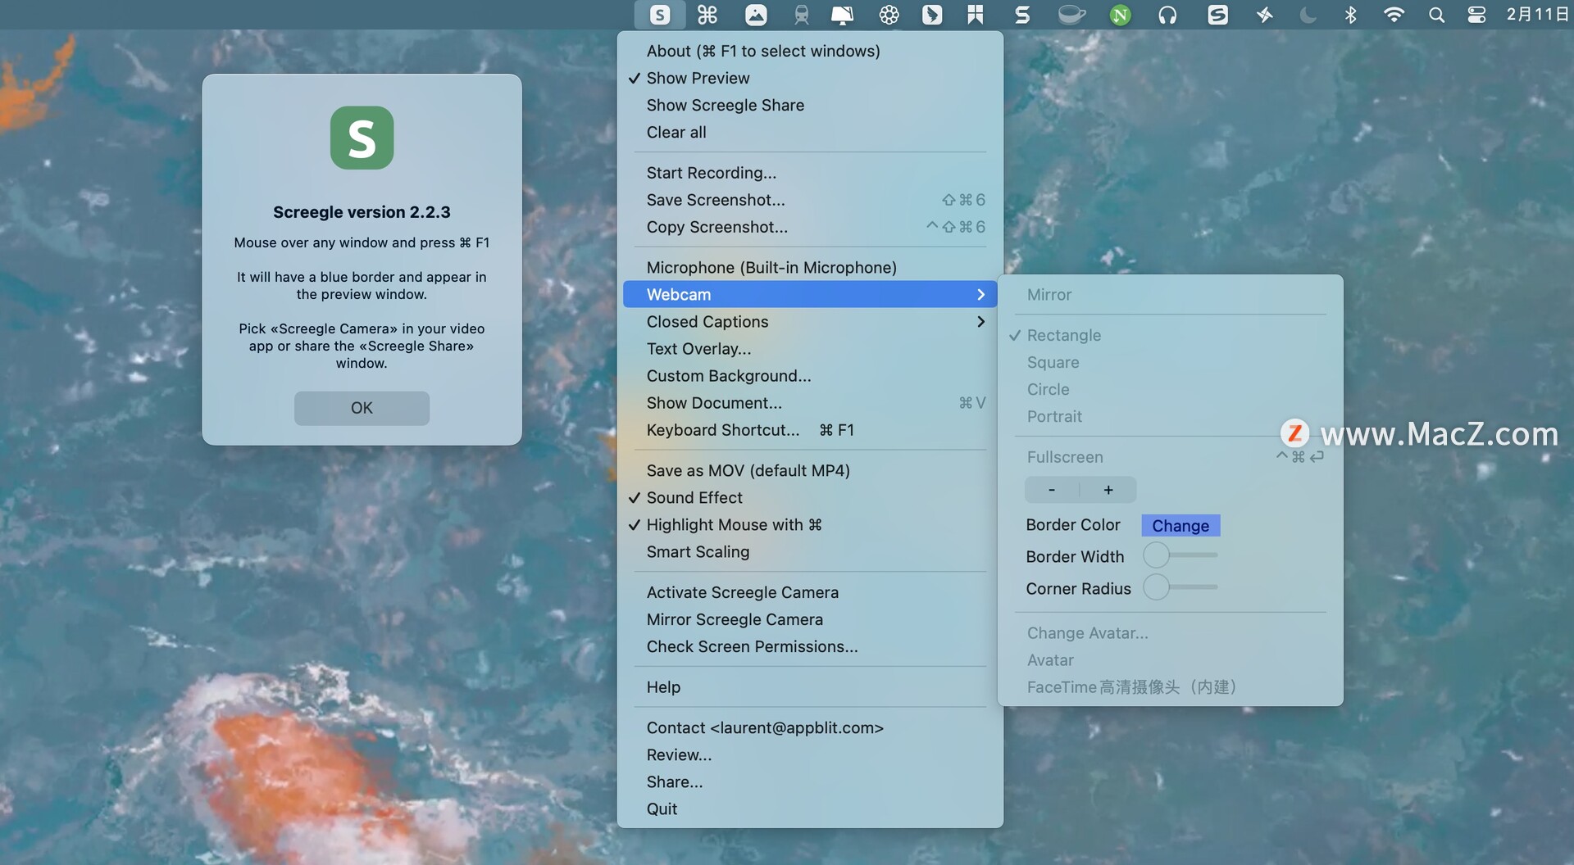This screenshot has width=1574, height=865.
Task: Click the minus button to shrink webcam
Action: coord(1051,489)
